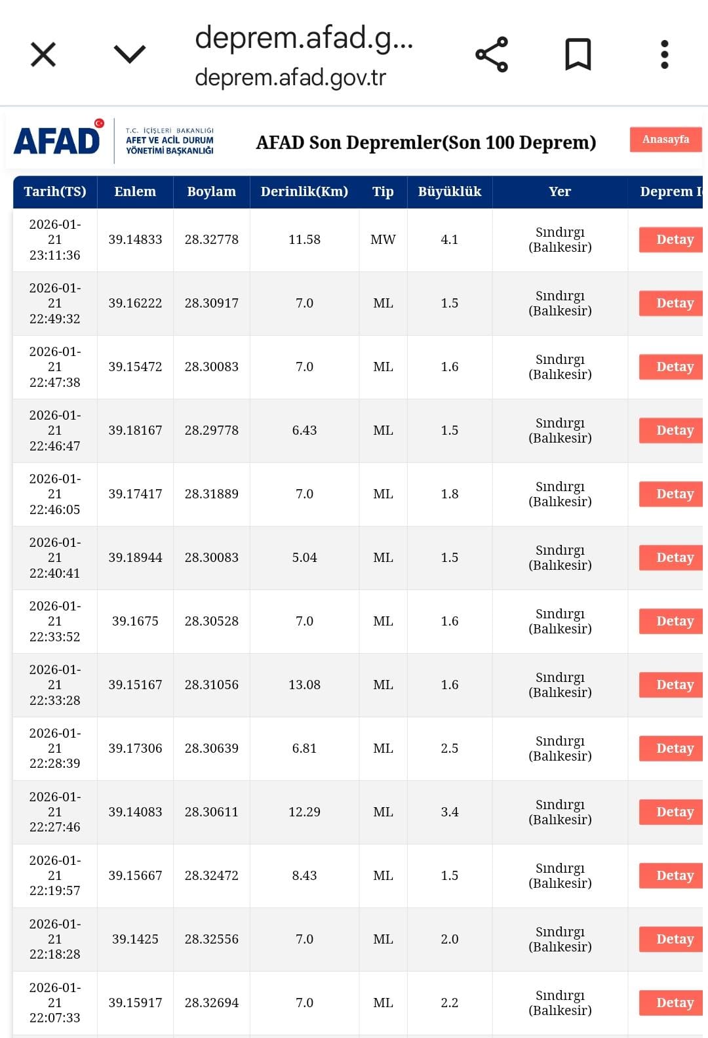The height and width of the screenshot is (1038, 708).
Task: Tap the share icon
Action: [x=492, y=54]
